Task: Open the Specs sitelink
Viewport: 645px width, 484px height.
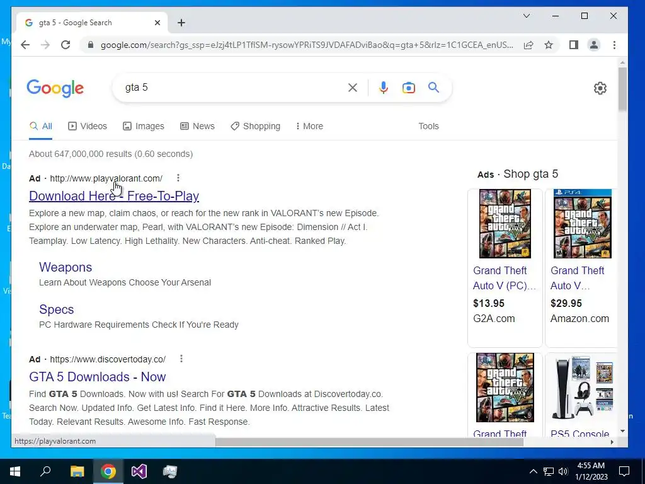Action: pos(56,309)
